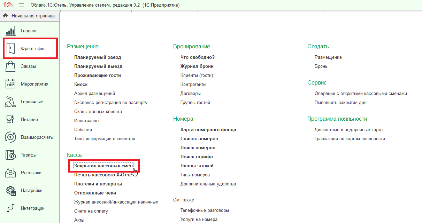Open the Заказы shopping bag icon
This screenshot has width=422, height=223.
(x=11, y=66)
